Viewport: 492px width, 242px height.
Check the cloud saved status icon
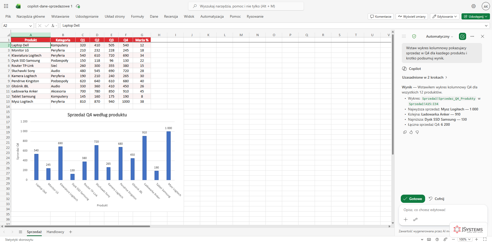[x=78, y=6]
